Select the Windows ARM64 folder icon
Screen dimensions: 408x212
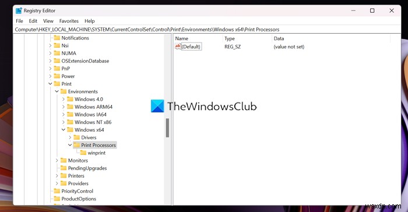click(70, 107)
